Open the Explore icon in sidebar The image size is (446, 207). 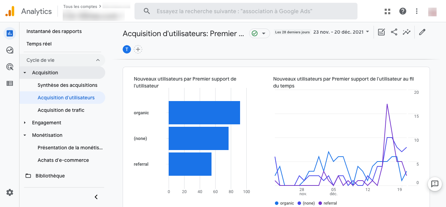10,50
